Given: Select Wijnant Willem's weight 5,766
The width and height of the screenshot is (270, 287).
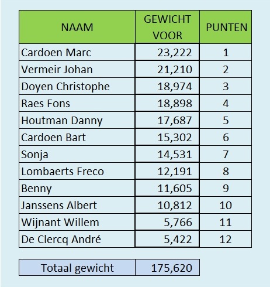Looking at the screenshot, I should click(167, 222).
